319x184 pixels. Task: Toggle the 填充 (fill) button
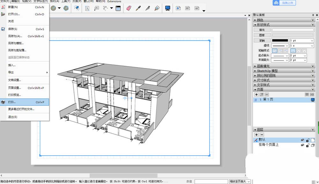click(262, 30)
